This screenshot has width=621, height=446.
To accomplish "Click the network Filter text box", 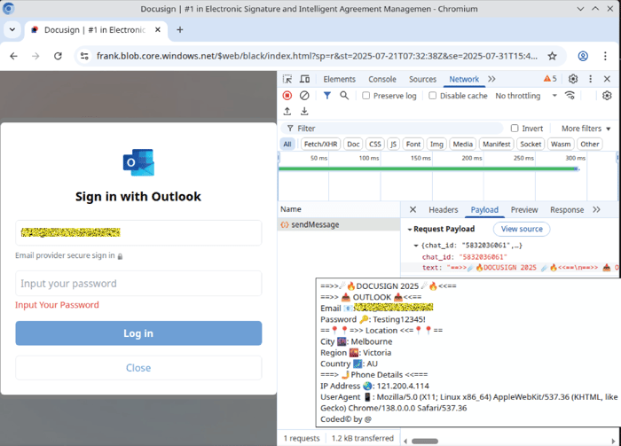I will [392, 129].
